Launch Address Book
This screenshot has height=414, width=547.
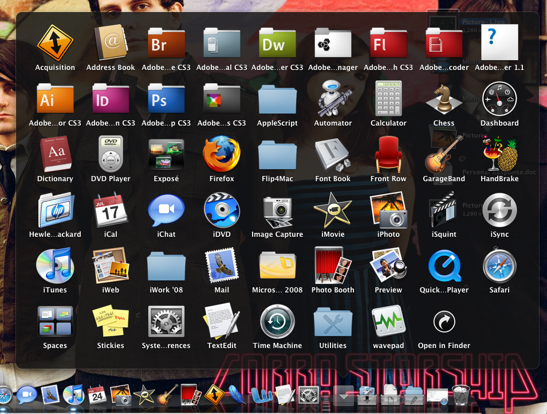point(111,42)
